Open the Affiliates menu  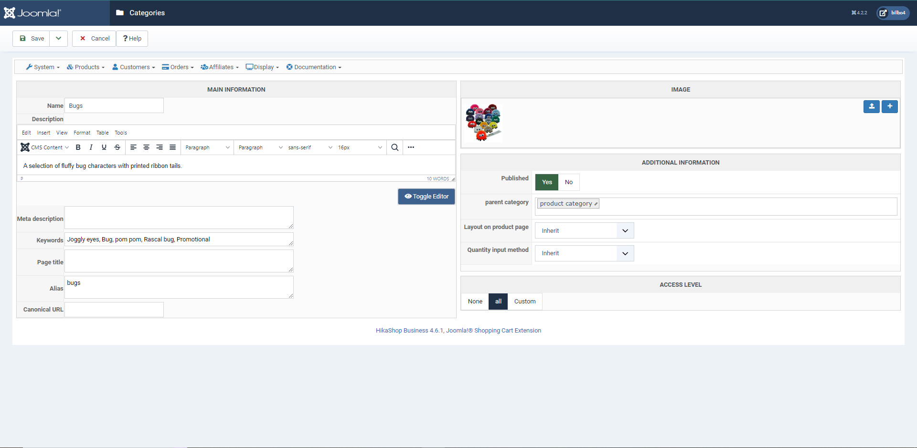(x=220, y=67)
